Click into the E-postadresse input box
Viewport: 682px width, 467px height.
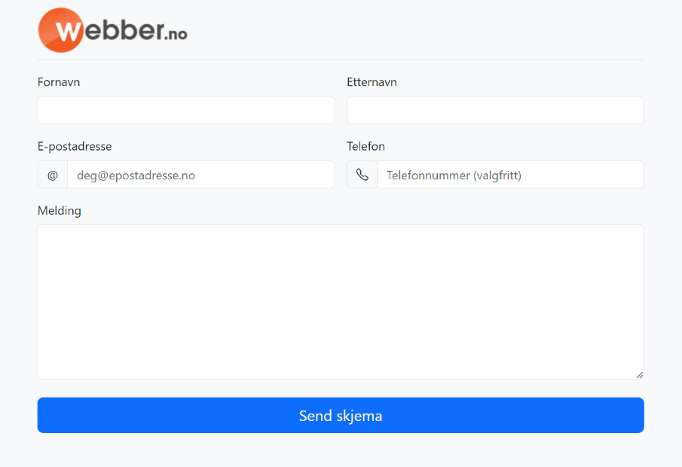(200, 175)
